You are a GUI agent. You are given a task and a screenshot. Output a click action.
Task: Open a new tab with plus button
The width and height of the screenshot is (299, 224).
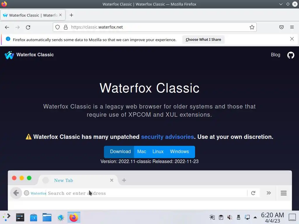pyautogui.click(x=71, y=15)
